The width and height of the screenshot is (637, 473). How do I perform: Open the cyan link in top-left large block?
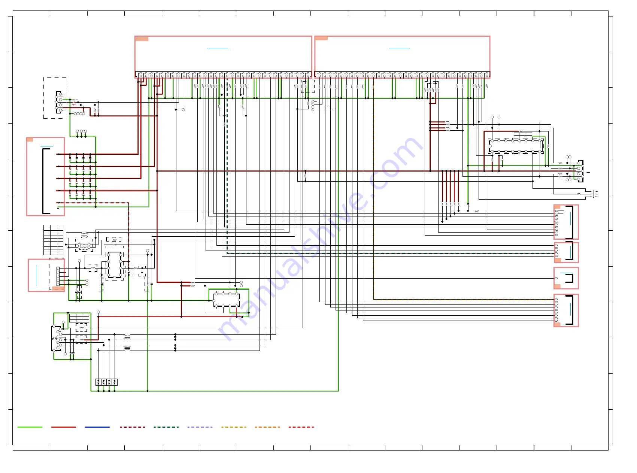(218, 48)
